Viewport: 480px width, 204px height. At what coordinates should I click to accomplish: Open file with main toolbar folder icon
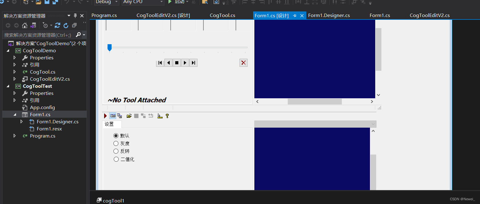(38, 2)
